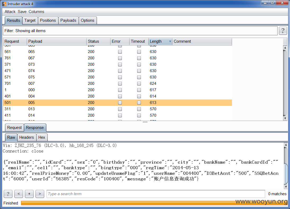Switch to the Payloads tab
The image size is (290, 209).
68,20
